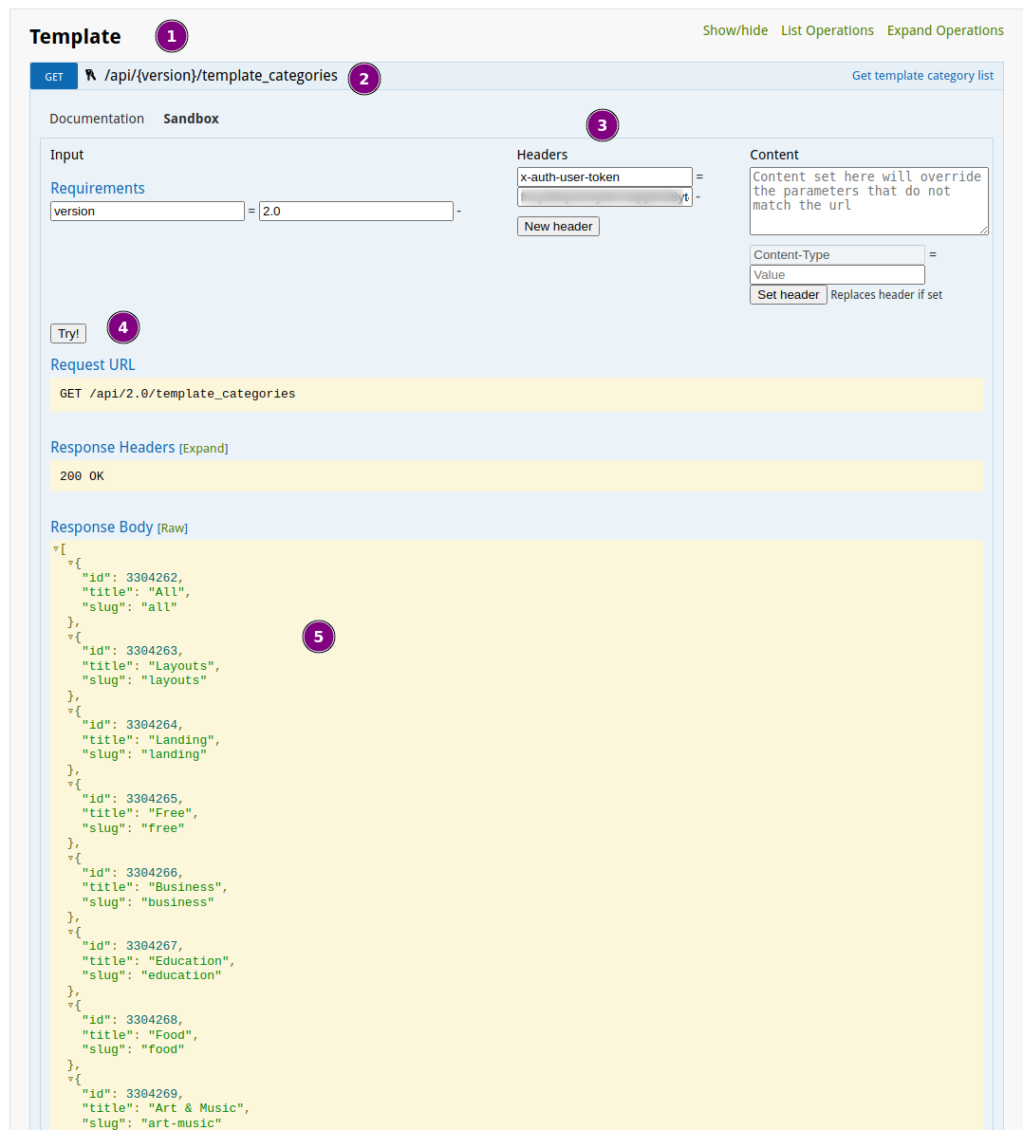Screen dimensions: 1023x1130
Task: Click the Try! button
Action: click(x=68, y=334)
